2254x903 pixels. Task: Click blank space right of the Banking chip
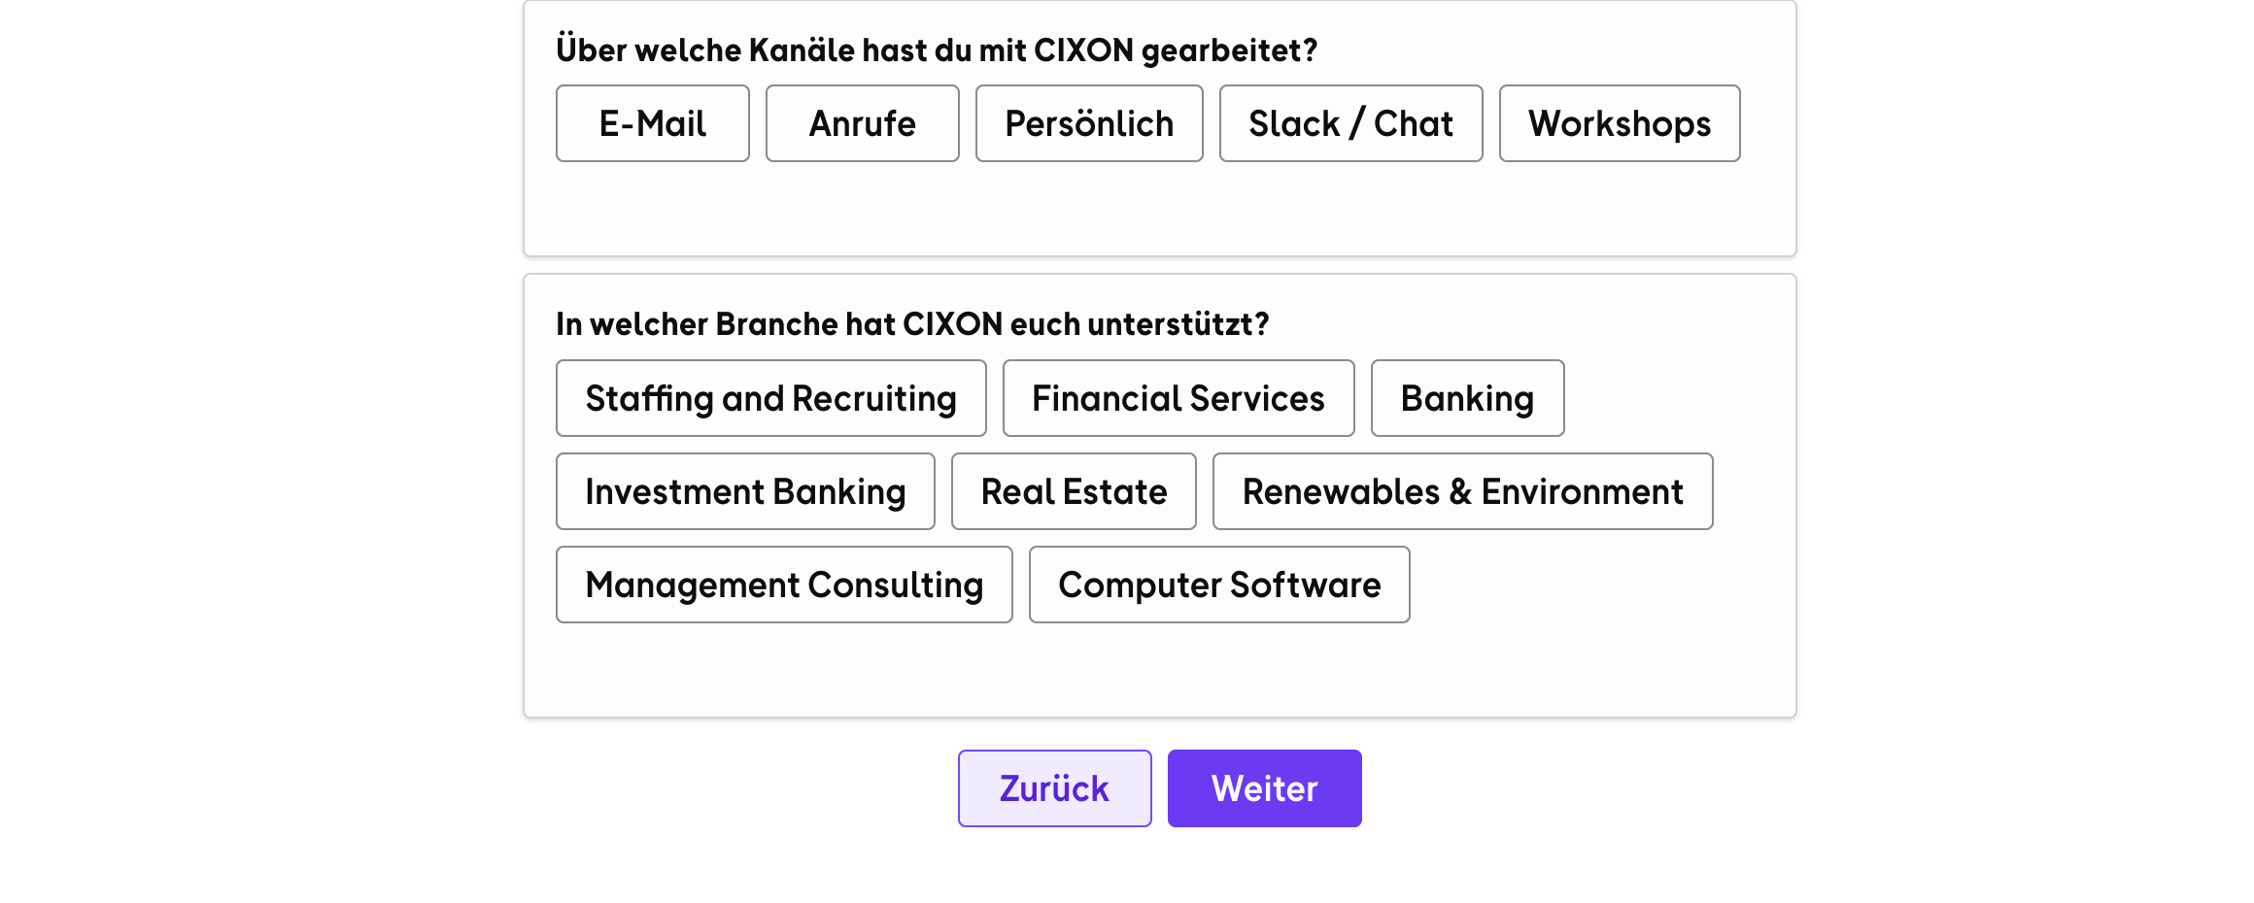click(1676, 398)
